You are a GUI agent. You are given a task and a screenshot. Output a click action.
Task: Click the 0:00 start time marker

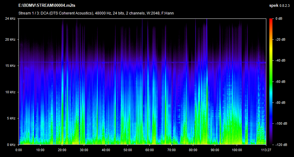[x=19, y=150]
